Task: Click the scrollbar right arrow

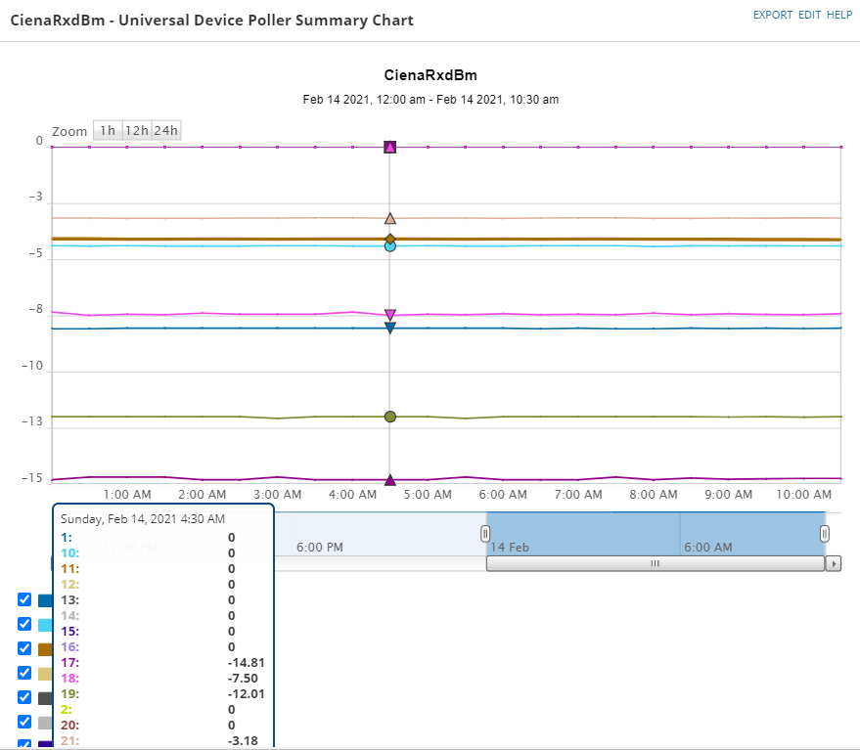Action: (834, 563)
